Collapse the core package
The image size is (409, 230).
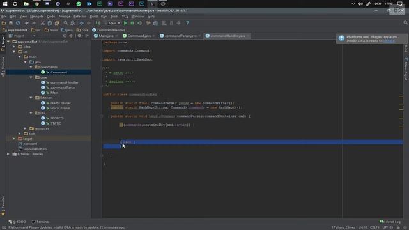(x=31, y=77)
